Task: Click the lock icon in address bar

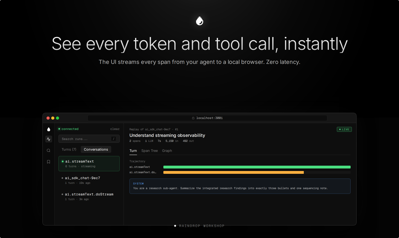Action: pos(193,118)
